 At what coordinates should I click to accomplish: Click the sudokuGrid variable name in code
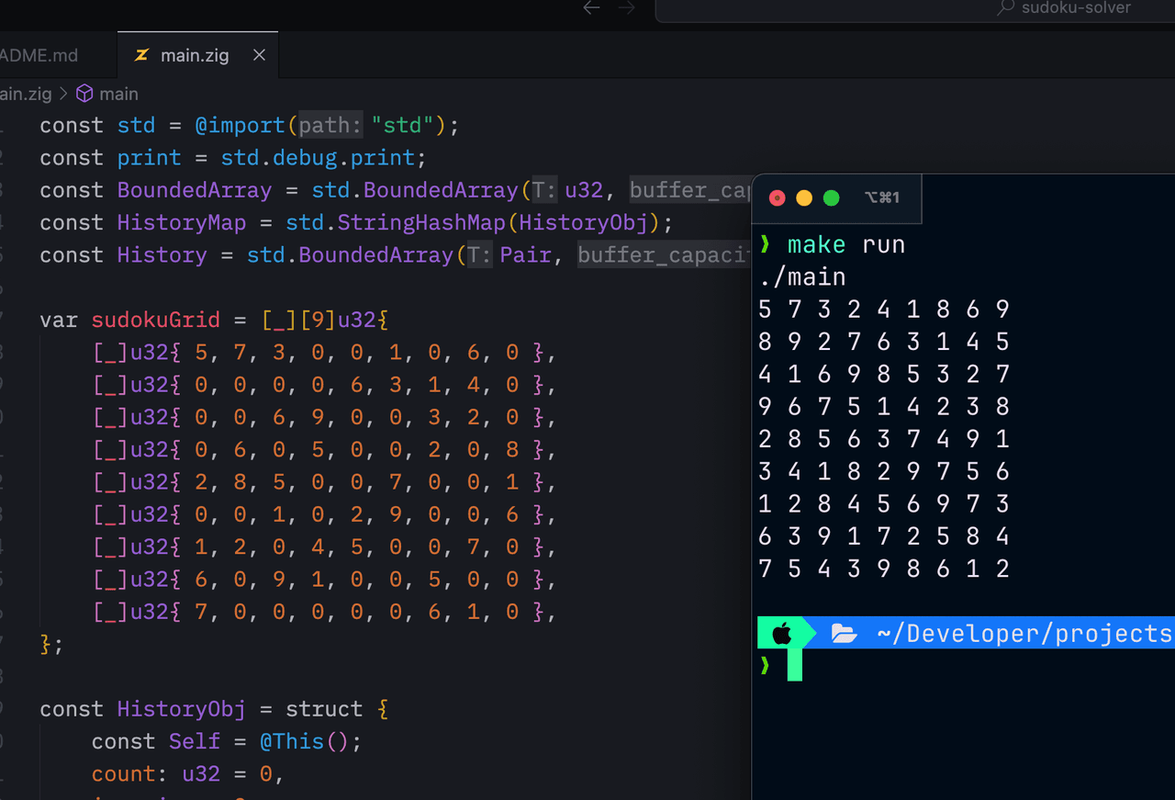coord(155,320)
